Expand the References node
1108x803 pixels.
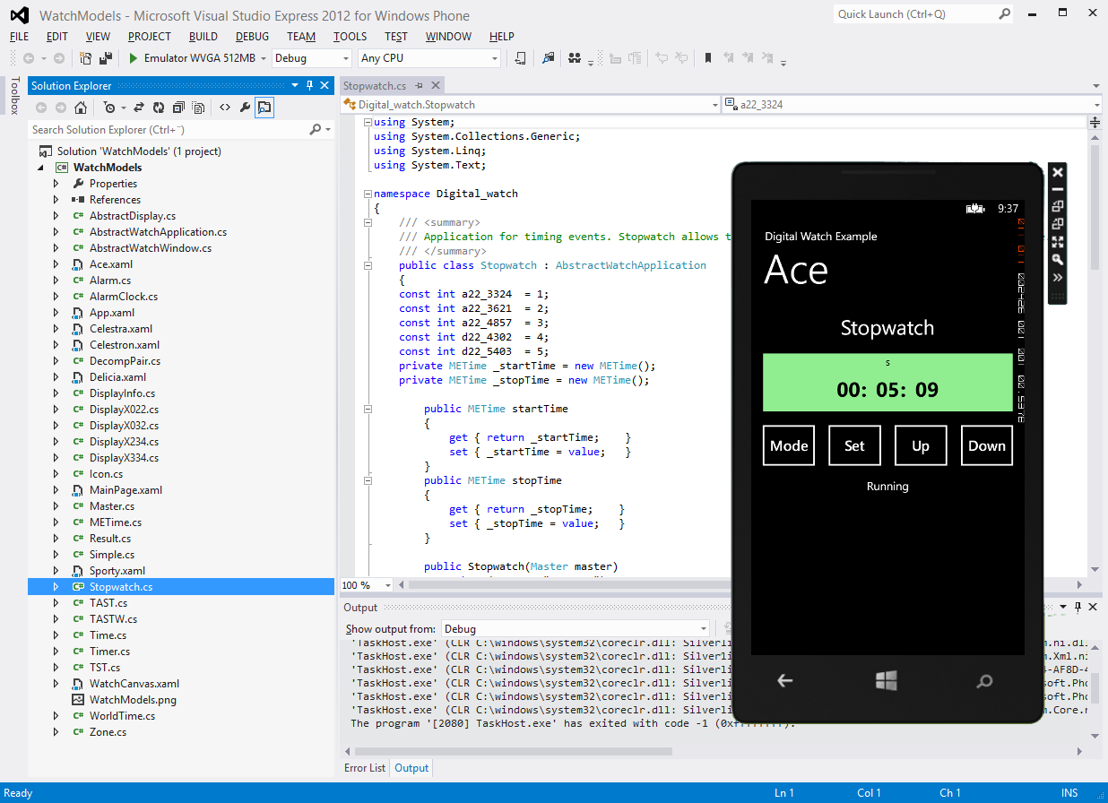pos(56,199)
